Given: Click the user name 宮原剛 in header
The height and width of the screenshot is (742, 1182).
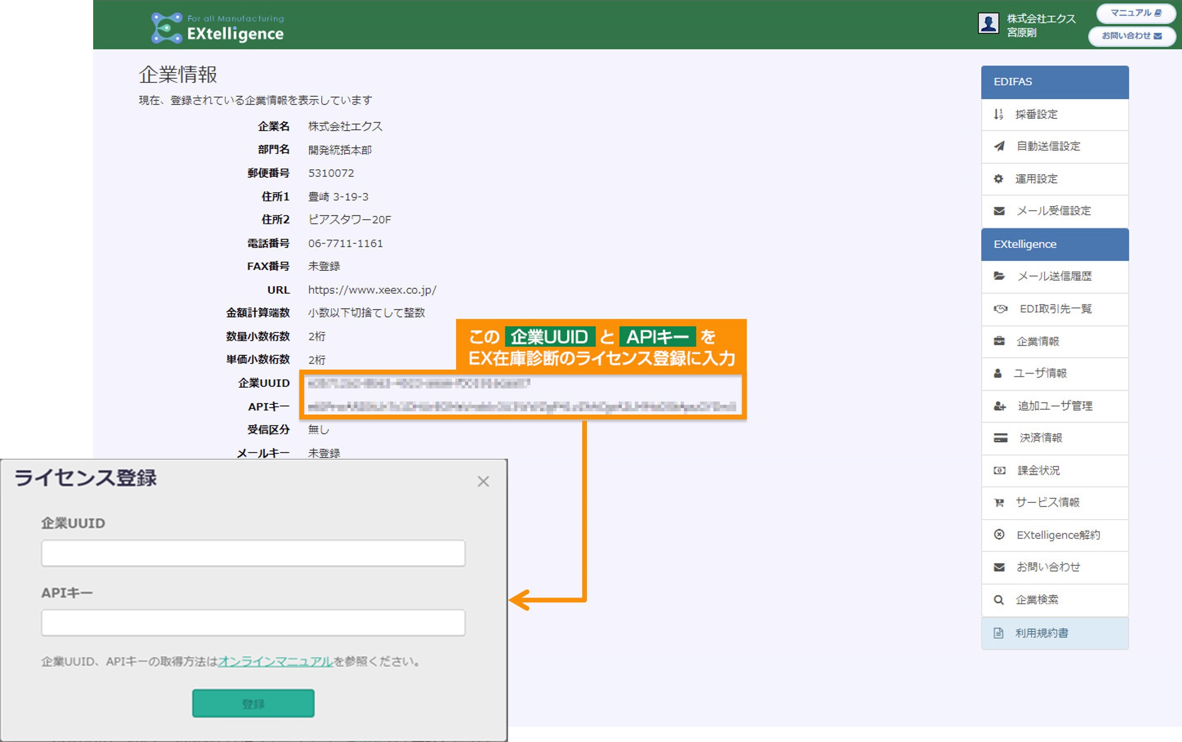Looking at the screenshot, I should click(x=1021, y=33).
